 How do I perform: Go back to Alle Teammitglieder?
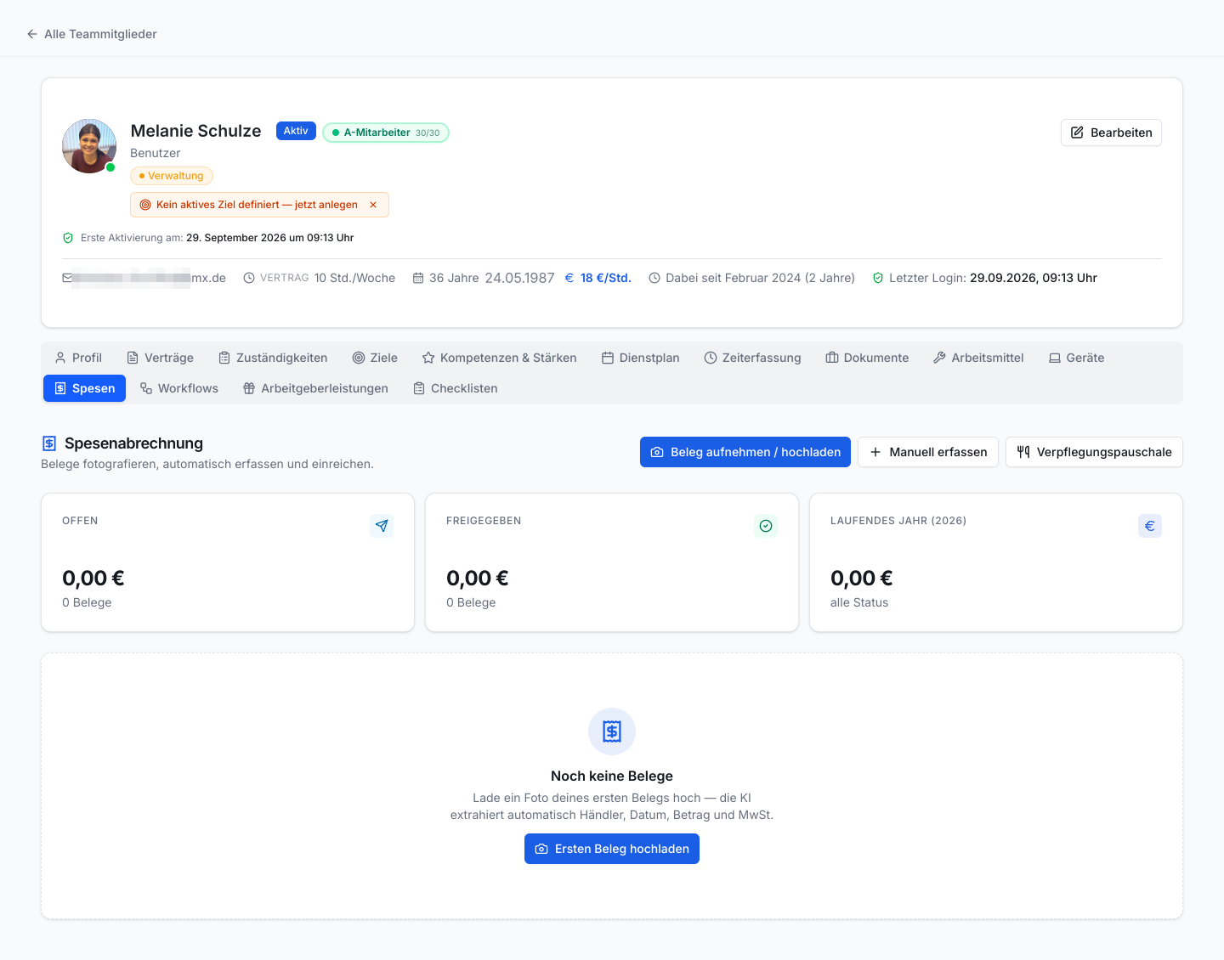click(92, 34)
